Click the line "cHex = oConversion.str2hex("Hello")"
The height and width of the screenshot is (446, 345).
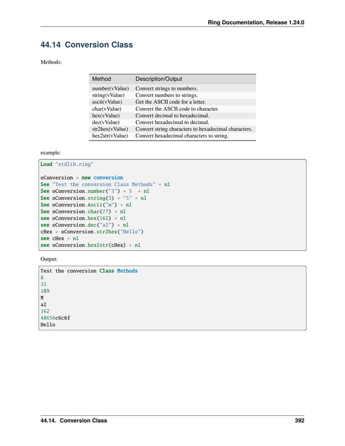pyautogui.click(x=92, y=232)
